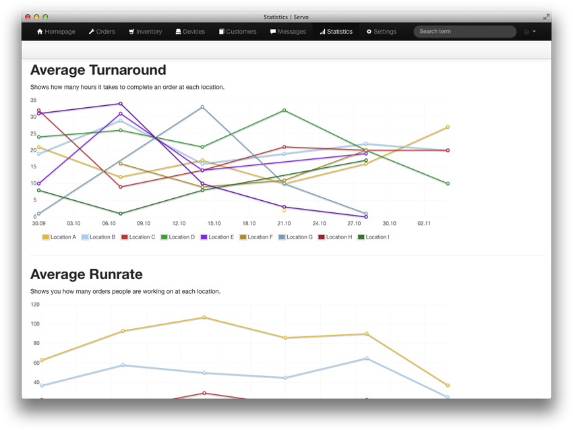Click the 30.09 x-axis date label
The image size is (573, 430).
coord(38,223)
